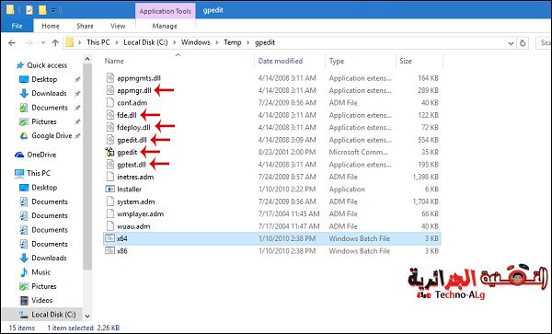Viewport: 552px width, 334px height.
Task: Select Local Disk (C:) in navigation pane
Action: click(x=53, y=315)
